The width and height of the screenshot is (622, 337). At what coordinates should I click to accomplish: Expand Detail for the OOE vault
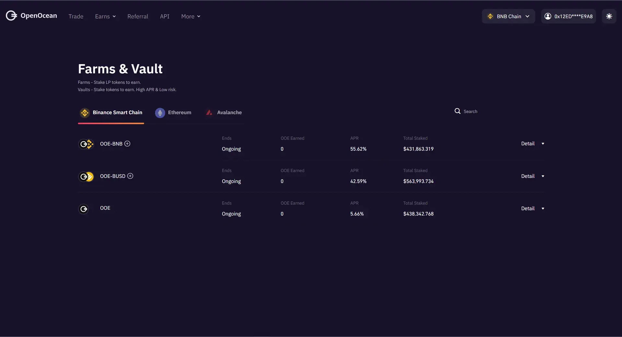(532, 208)
